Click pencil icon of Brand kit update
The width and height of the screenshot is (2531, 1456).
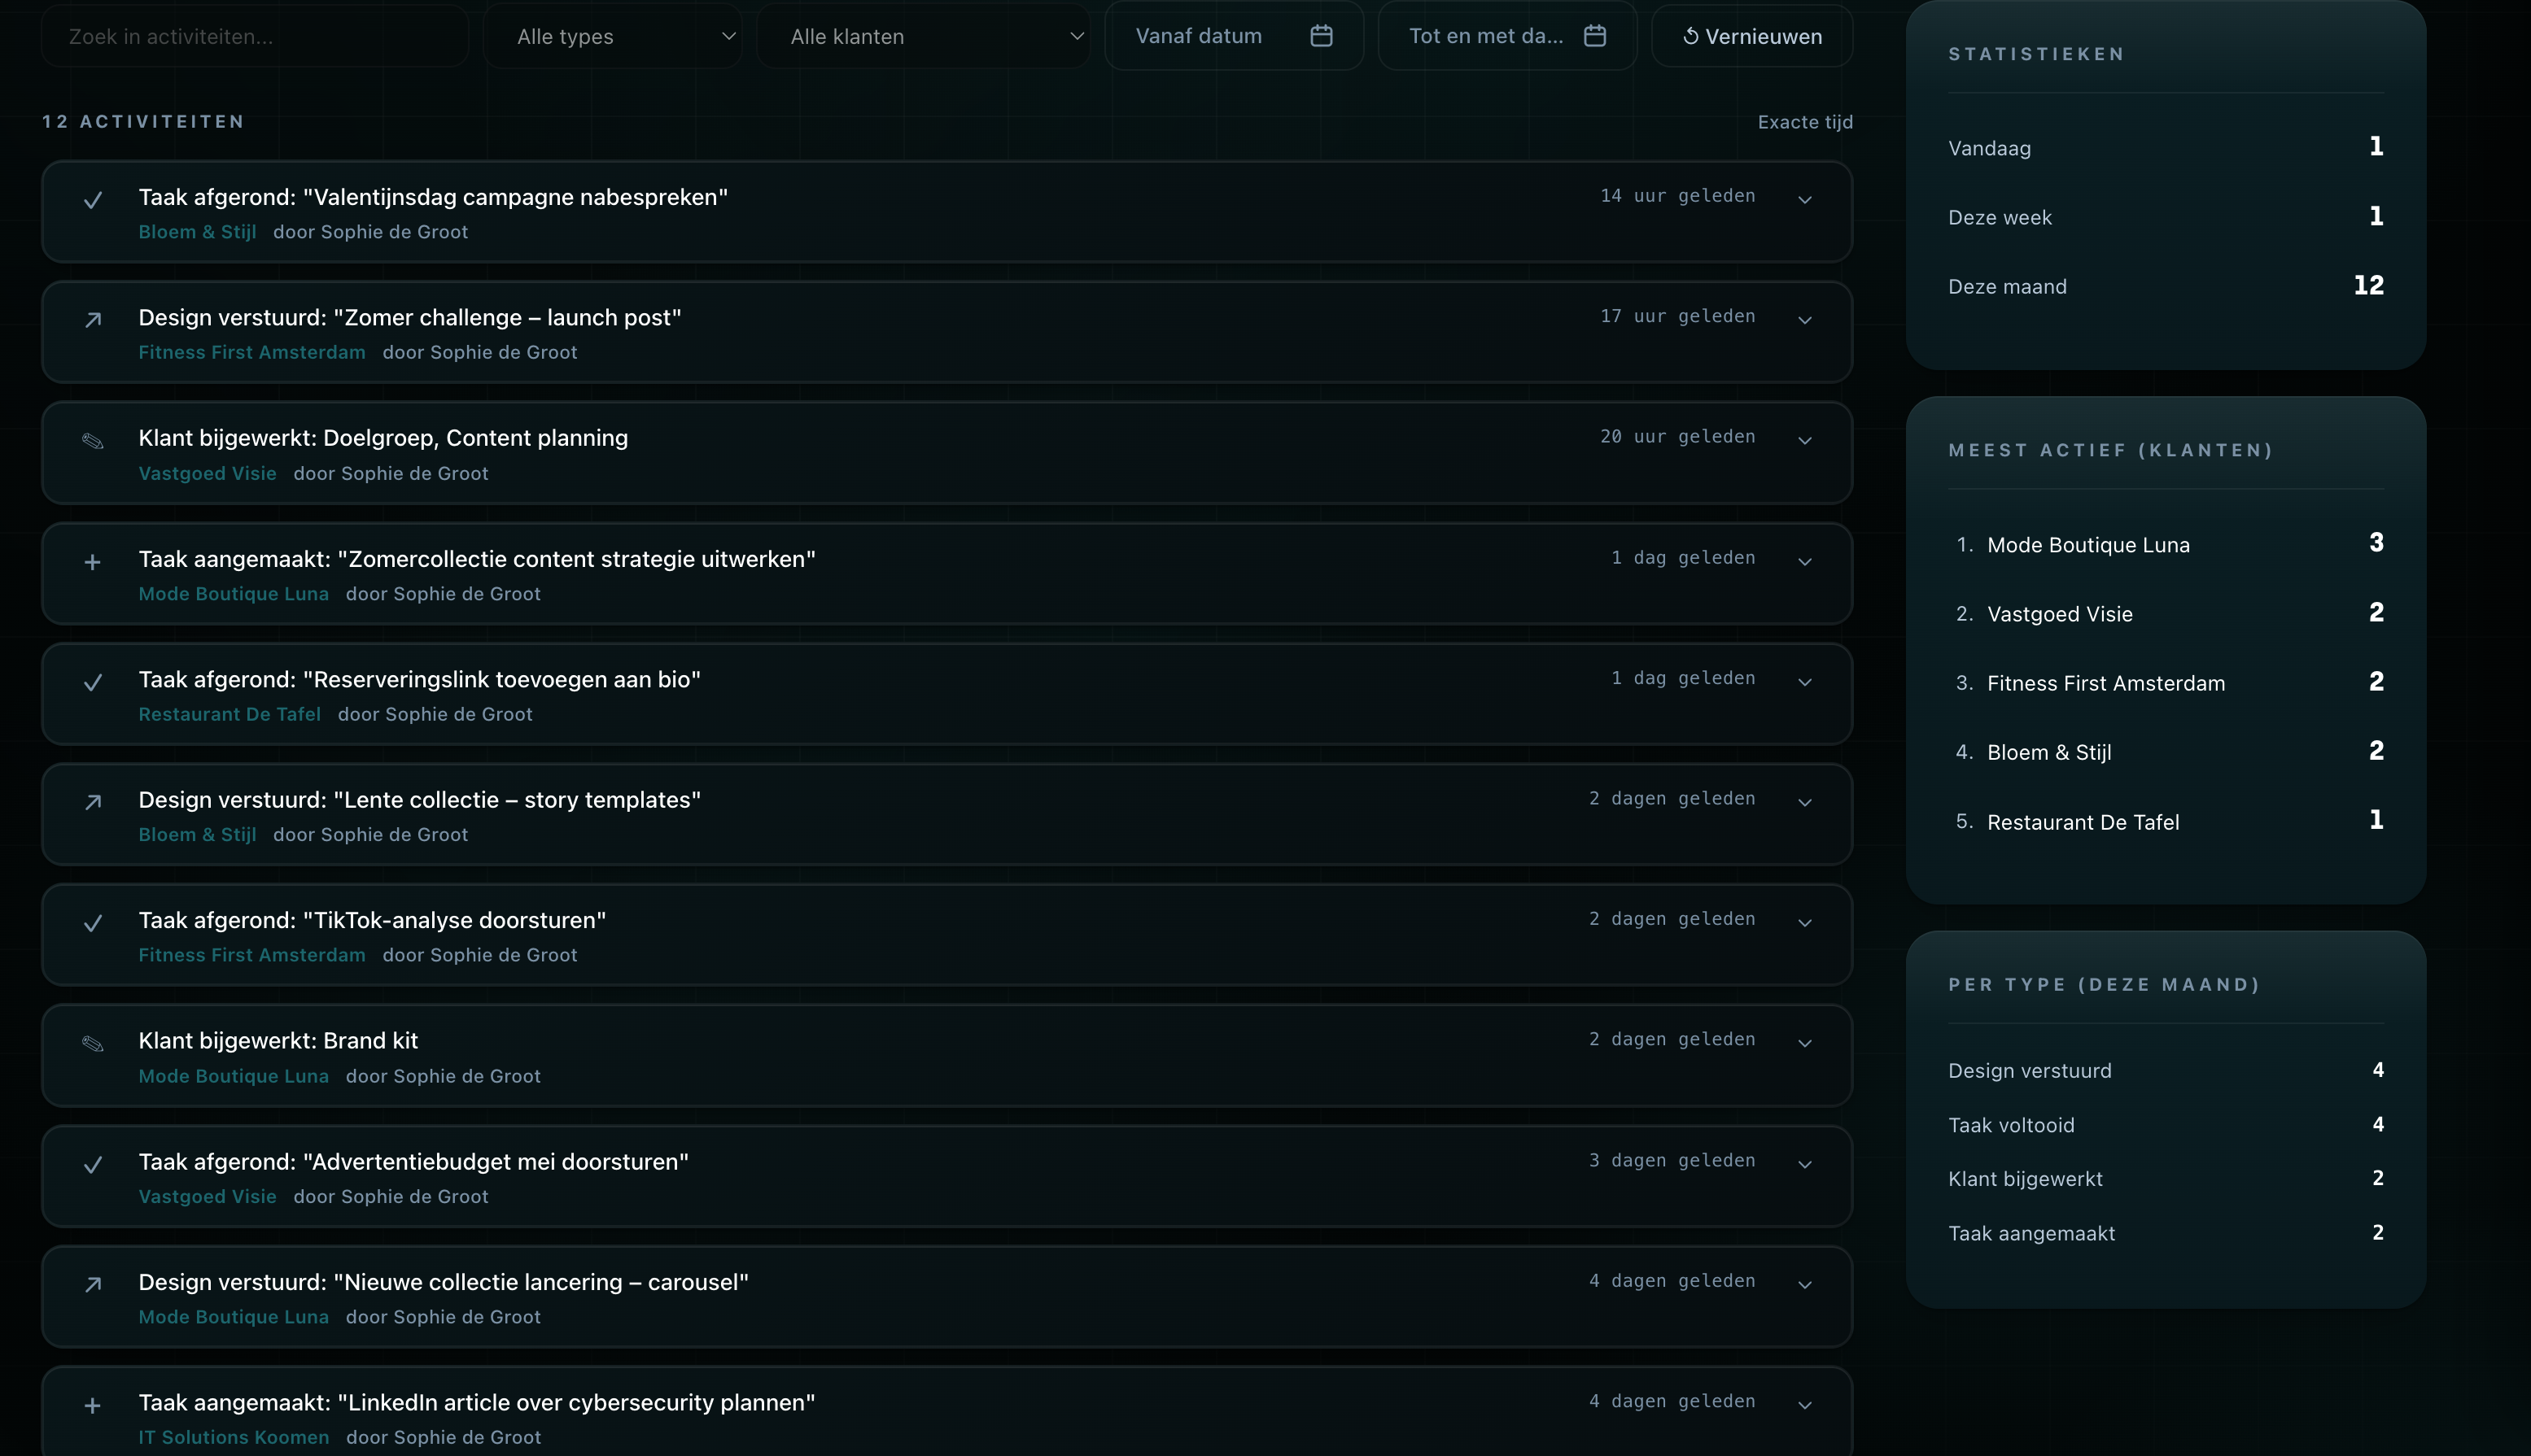pos(92,1044)
